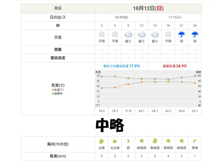The width and height of the screenshot is (220, 165).
Task: Click the 北北東 wind direction arrow icon
Action: pyautogui.click(x=115, y=141)
